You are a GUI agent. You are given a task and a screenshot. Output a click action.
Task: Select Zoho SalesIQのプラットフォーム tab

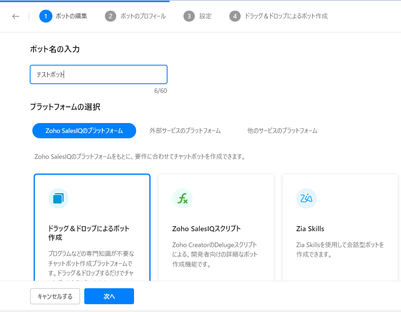(84, 130)
